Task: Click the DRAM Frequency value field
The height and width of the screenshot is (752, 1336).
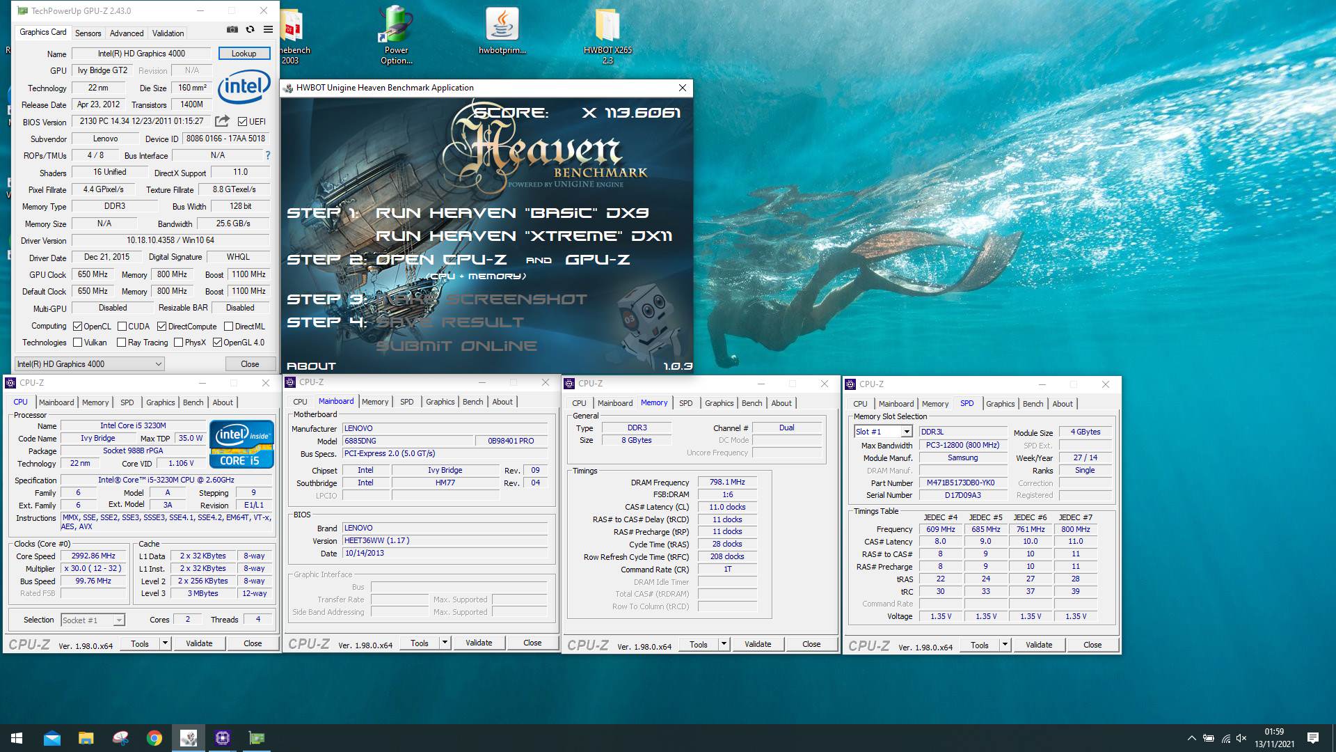Action: (726, 482)
